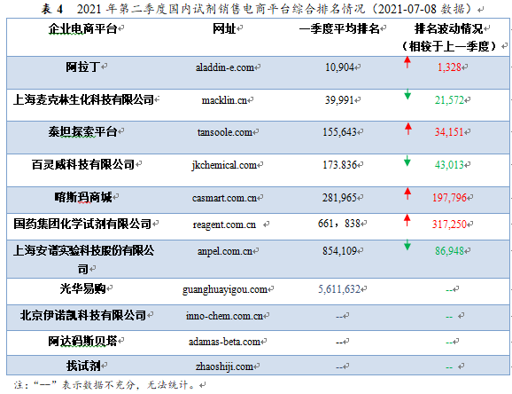Select the header '一季度平均排名'

pos(339,28)
